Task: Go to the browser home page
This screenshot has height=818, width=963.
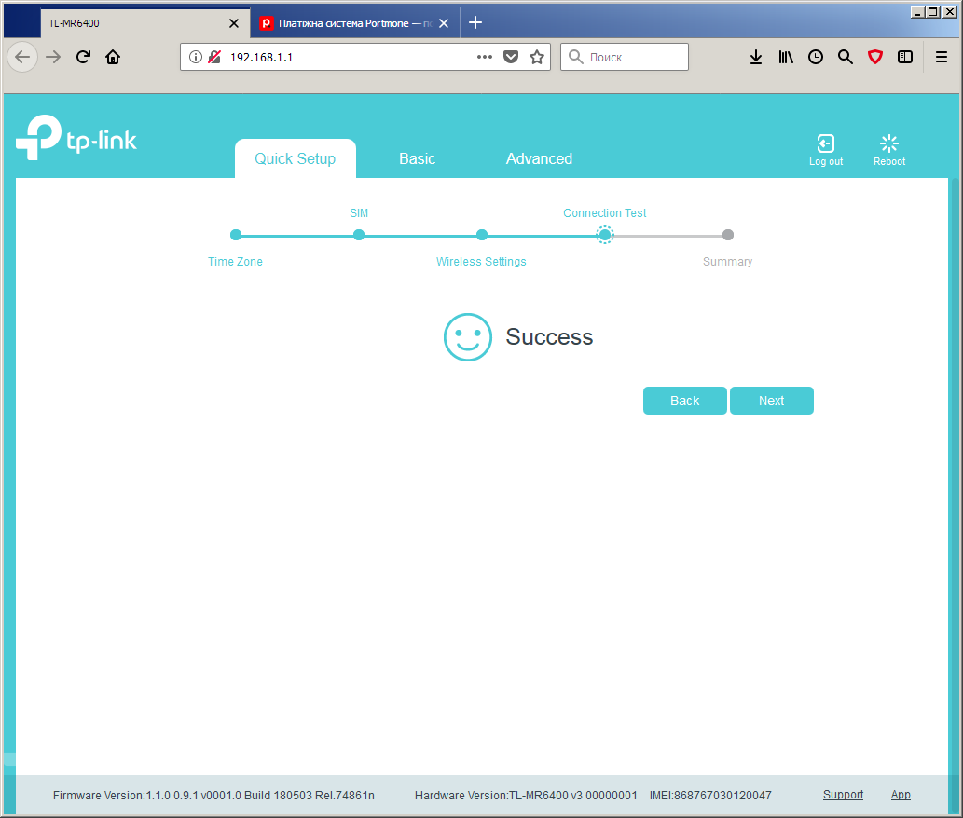Action: click(113, 57)
